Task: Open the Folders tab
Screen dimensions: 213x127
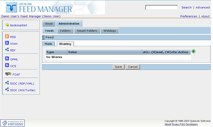Action: pos(65,31)
